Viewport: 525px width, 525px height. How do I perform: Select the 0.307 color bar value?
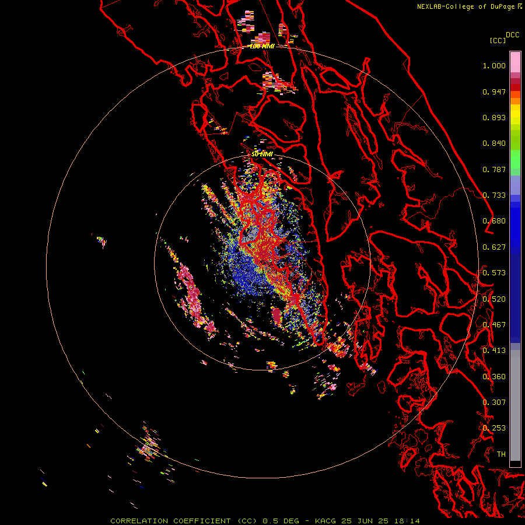[494, 402]
